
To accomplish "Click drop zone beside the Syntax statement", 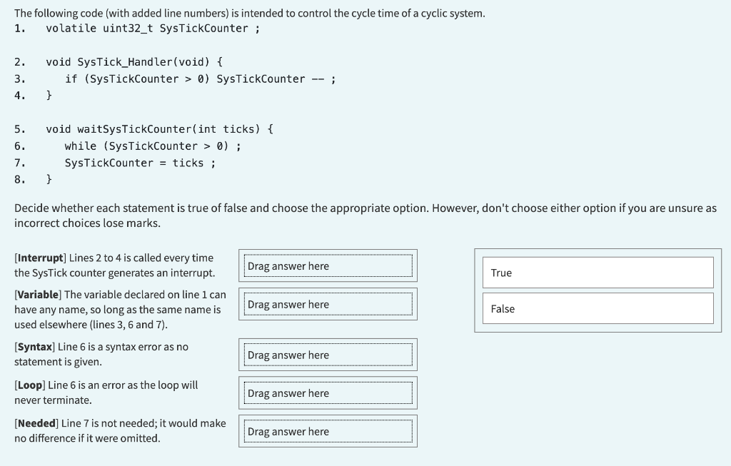I will coord(328,355).
